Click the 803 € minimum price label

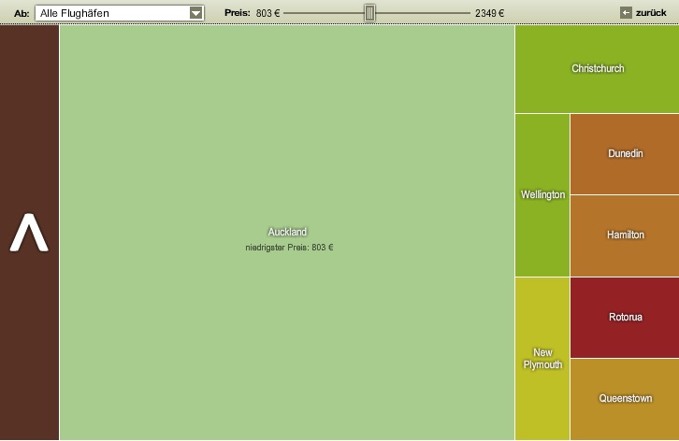pos(267,13)
